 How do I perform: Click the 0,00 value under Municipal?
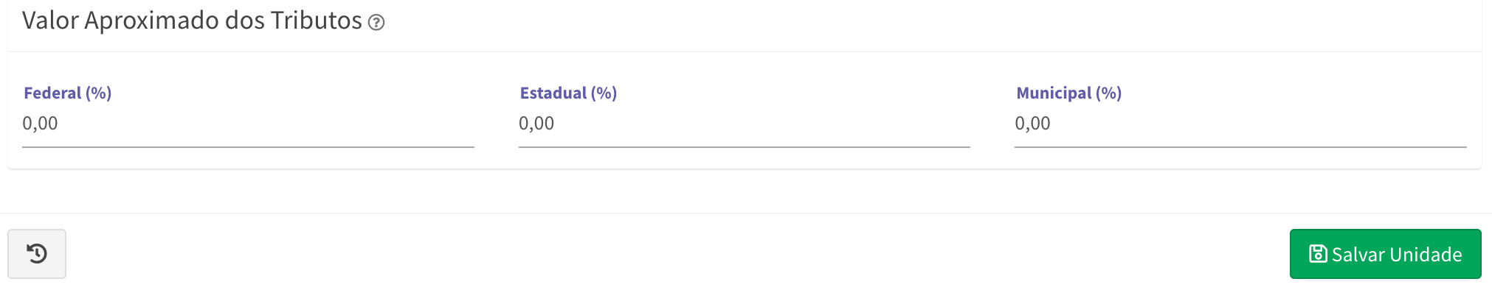pyautogui.click(x=1032, y=124)
